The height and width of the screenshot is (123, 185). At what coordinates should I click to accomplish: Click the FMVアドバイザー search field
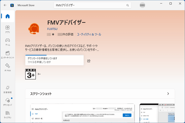(92, 5)
